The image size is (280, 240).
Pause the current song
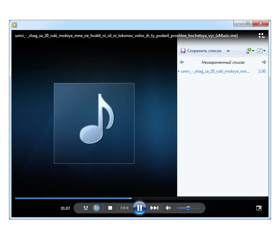point(139,208)
